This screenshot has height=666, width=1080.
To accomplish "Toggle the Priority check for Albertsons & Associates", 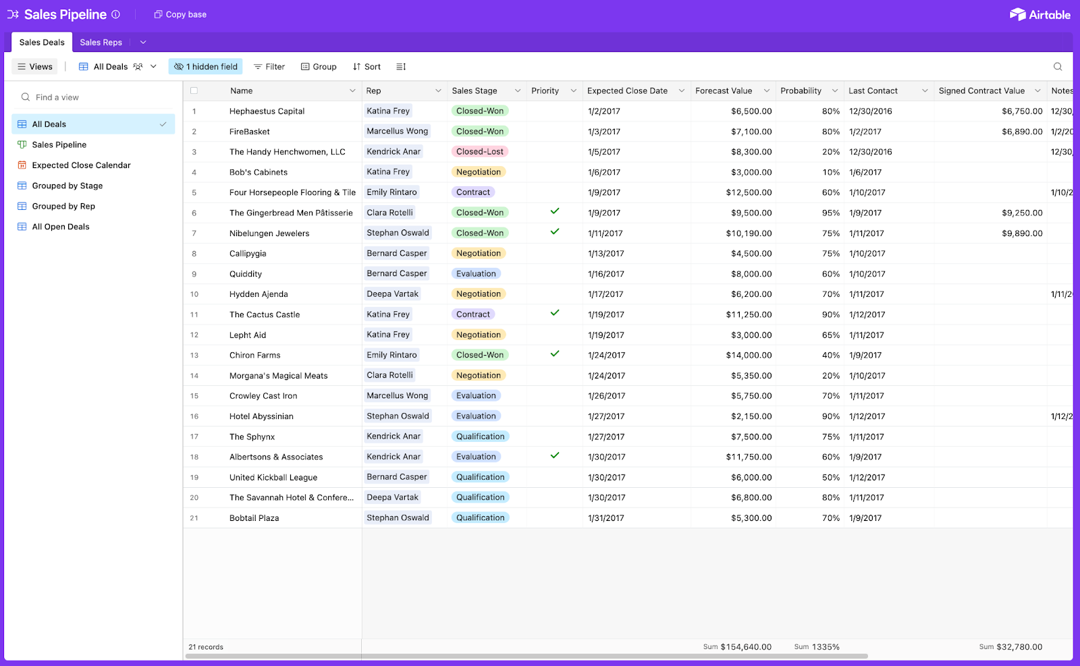I will [x=555, y=455].
